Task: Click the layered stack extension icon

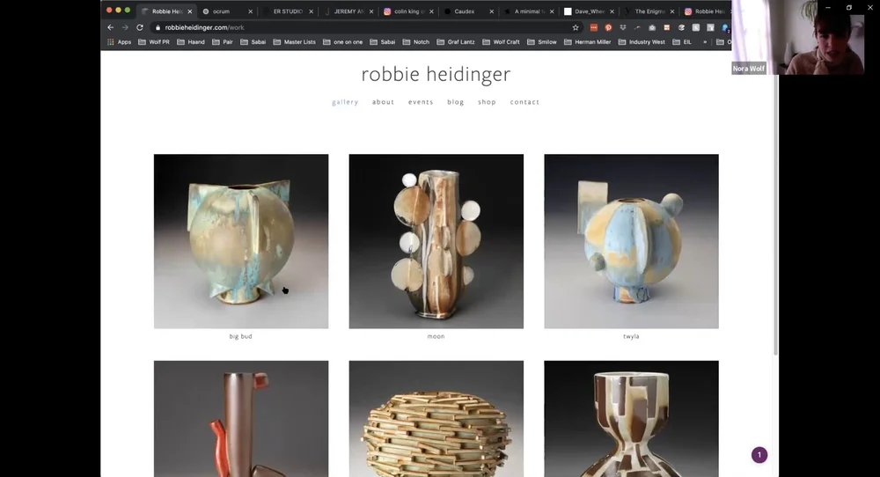Action: pyautogui.click(x=681, y=27)
